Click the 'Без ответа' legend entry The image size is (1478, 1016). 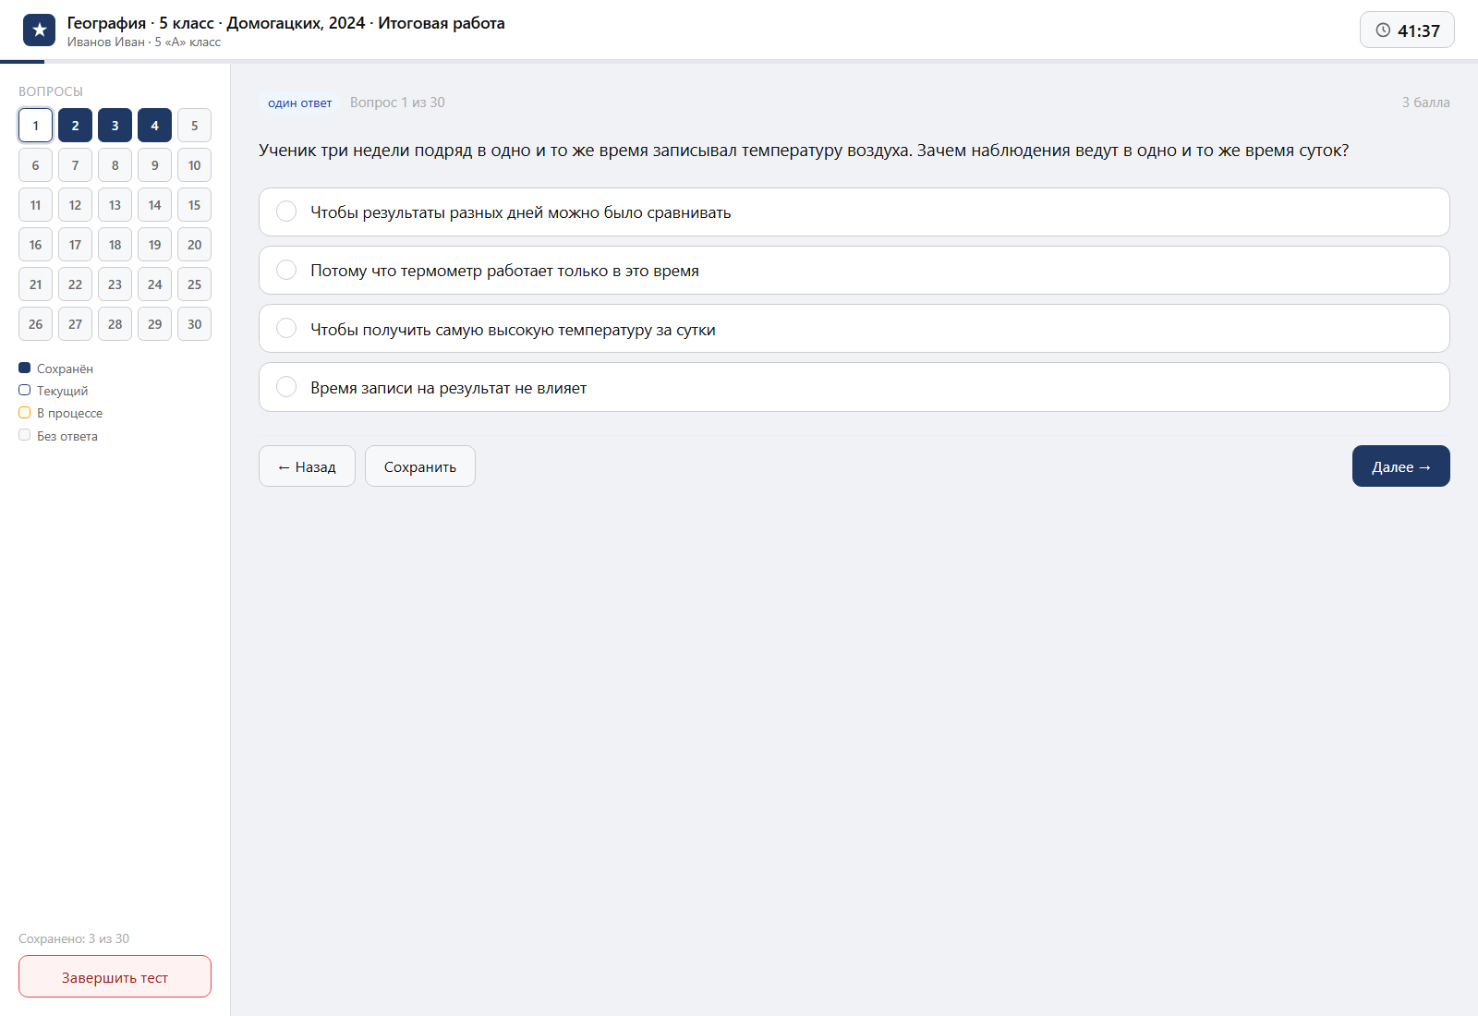pyautogui.click(x=57, y=436)
